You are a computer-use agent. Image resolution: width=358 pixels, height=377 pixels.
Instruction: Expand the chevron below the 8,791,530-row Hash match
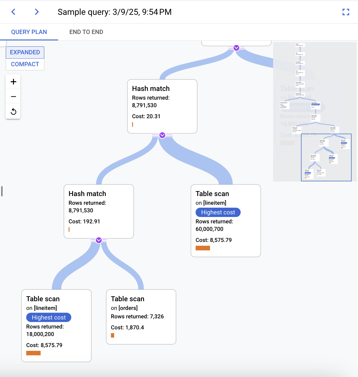pos(162,135)
